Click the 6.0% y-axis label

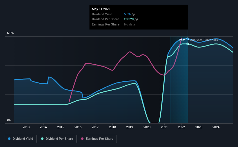[10, 33]
